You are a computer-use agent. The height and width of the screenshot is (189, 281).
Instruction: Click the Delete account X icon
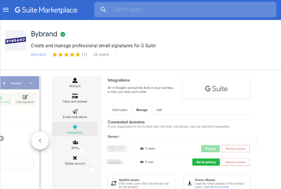pyautogui.click(x=75, y=158)
